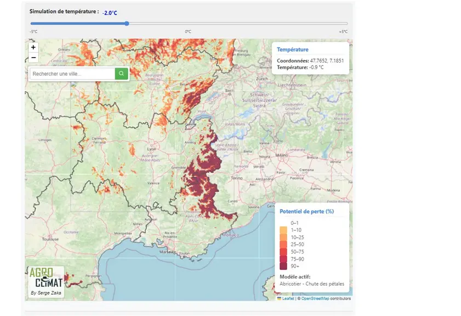The image size is (461, 316).
Task: Click Marseille on the map
Action: pos(167,252)
